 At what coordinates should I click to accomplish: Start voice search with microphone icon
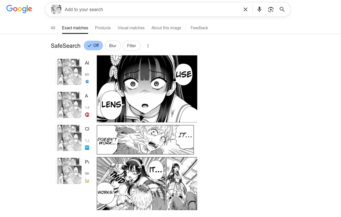tap(259, 9)
